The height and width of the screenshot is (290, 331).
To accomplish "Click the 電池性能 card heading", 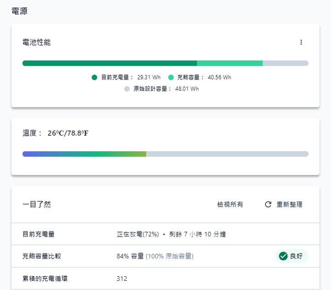I will coord(36,42).
